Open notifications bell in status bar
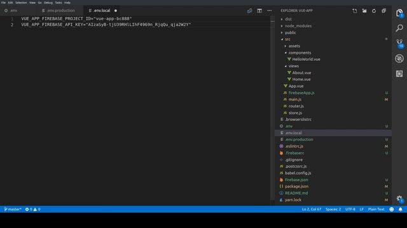Viewport: 407px width, 228px height. [x=401, y=209]
